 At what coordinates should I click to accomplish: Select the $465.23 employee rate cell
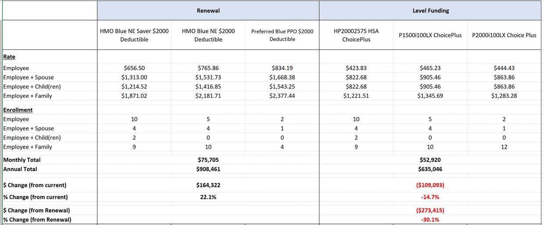tap(430, 68)
